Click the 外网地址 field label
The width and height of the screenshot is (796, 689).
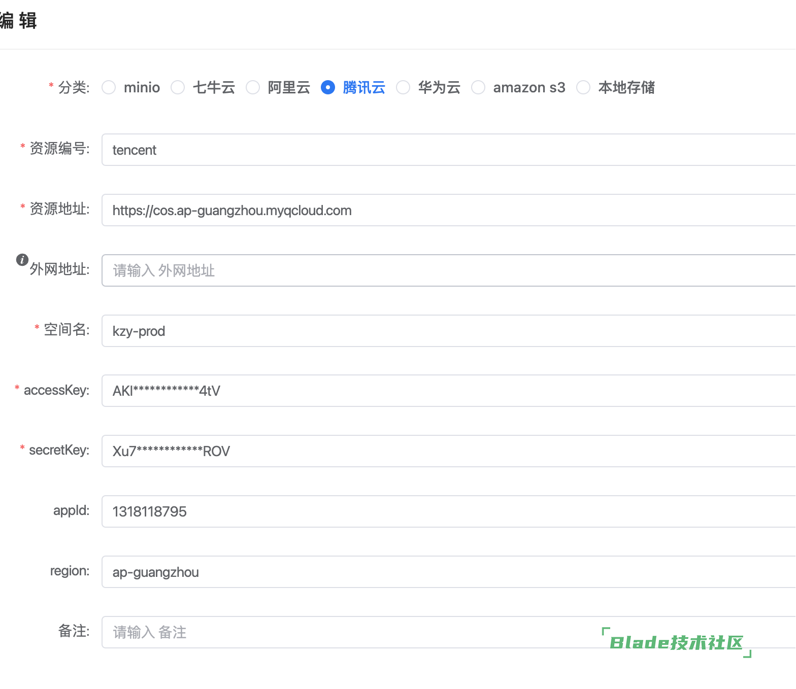[59, 269]
